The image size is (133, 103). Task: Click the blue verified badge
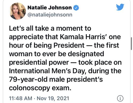coord(76,8)
